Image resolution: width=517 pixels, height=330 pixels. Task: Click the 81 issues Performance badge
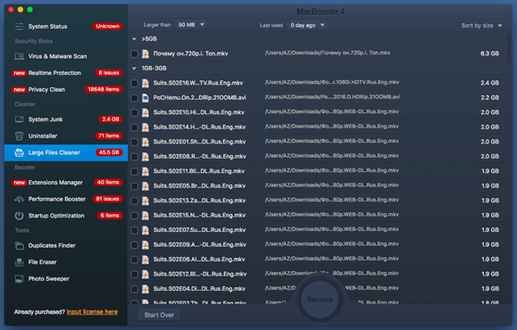pyautogui.click(x=107, y=199)
